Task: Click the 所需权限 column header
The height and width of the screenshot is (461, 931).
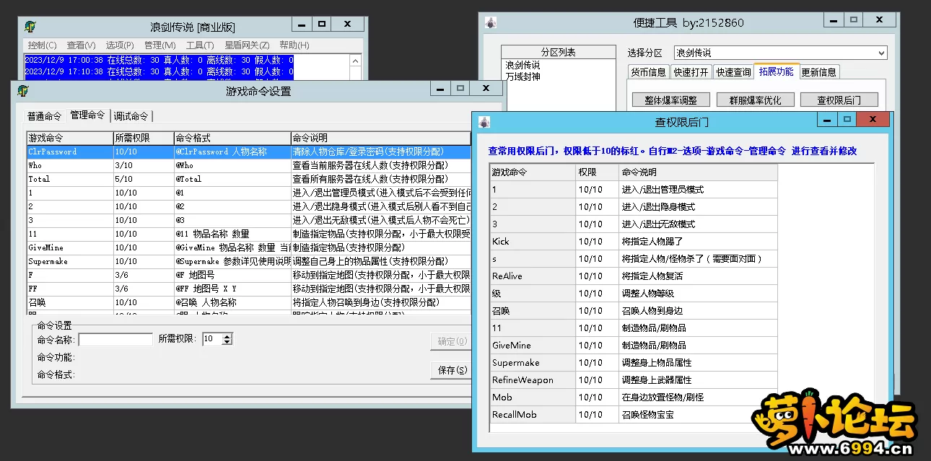Action: tap(143, 138)
